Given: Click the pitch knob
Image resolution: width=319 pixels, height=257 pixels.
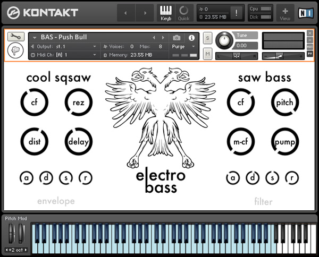Looking at the screenshot, I should coord(285,102).
